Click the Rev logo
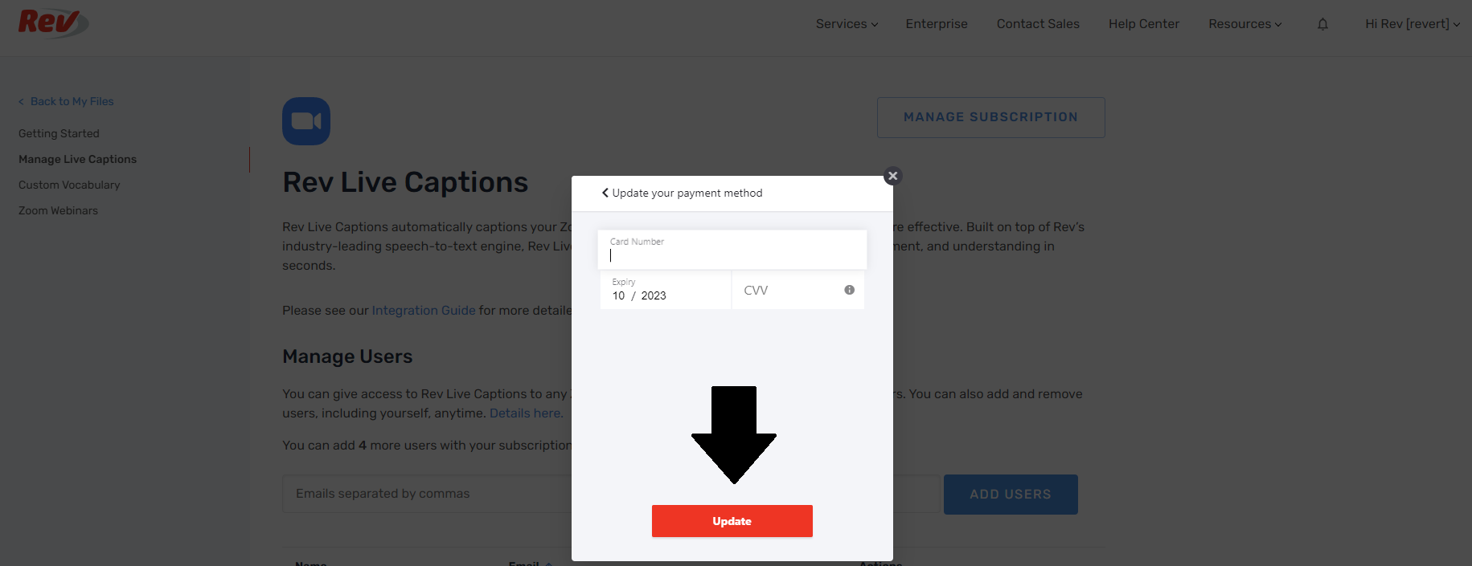 tap(53, 22)
